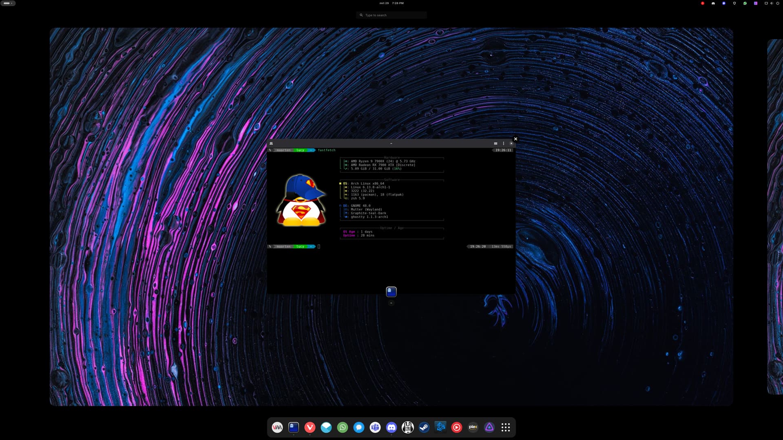Open the power menu in top bar

coord(778,3)
